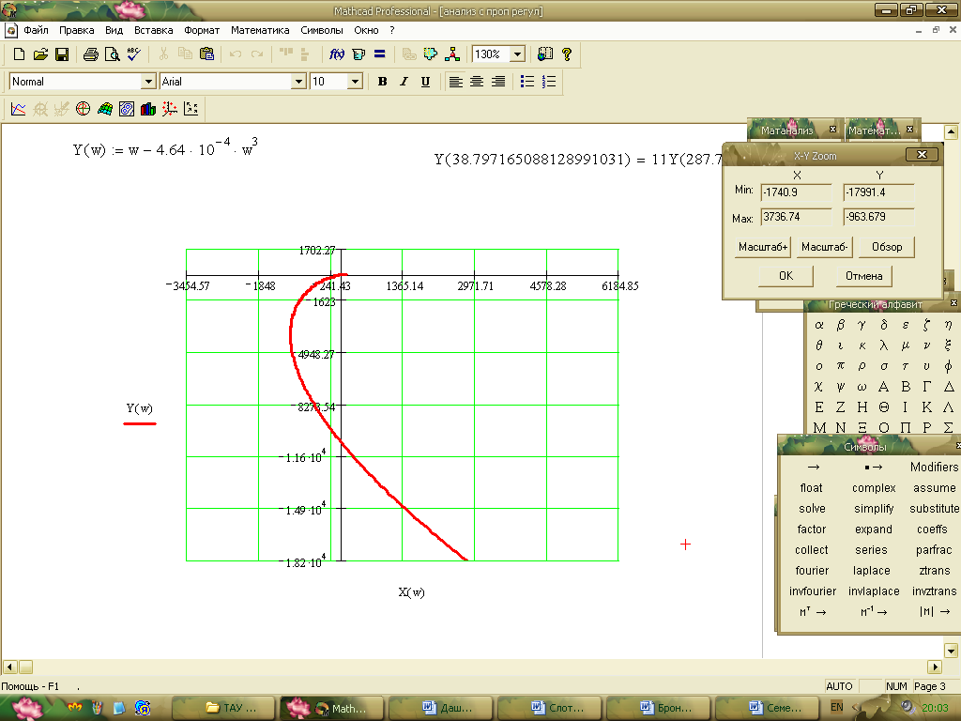Click the Print Preview icon
The width and height of the screenshot is (961, 721).
(112, 54)
